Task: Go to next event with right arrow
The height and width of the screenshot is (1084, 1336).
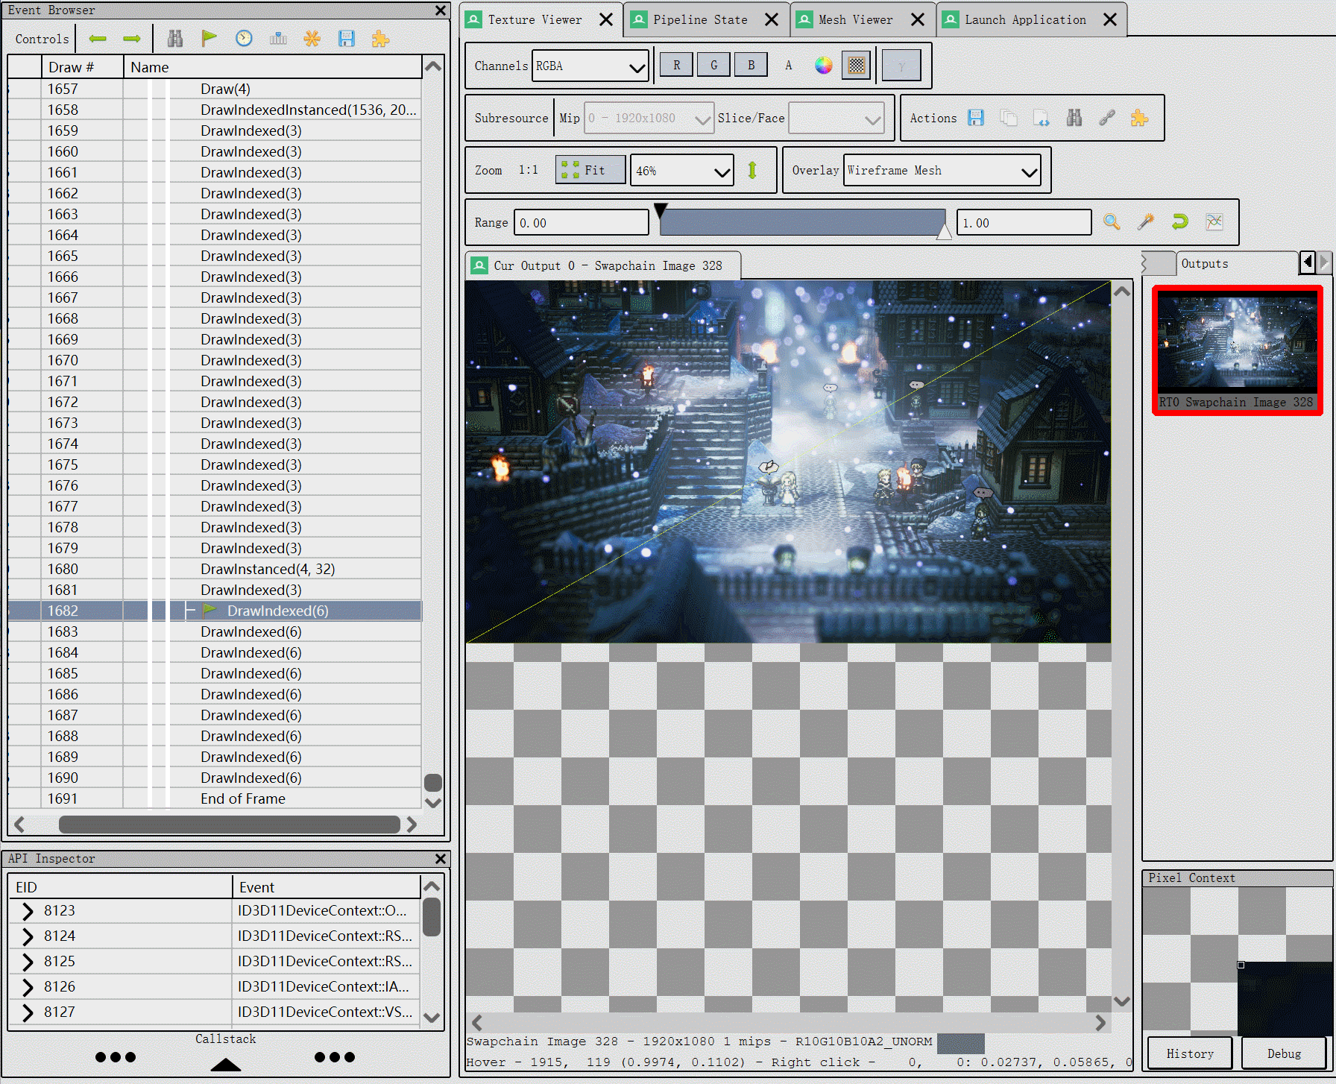Action: coord(132,39)
